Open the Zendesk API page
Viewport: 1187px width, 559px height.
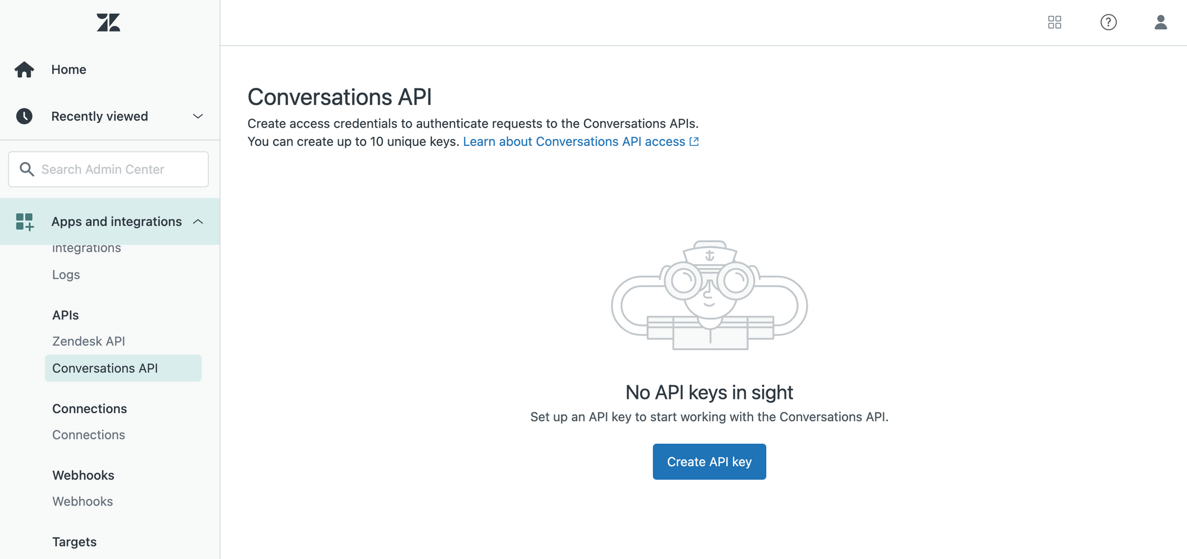coord(88,341)
